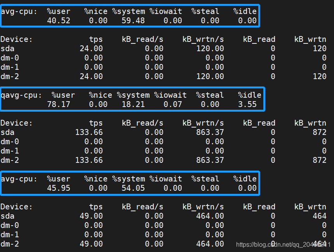This screenshot has width=334, height=252.
Task: Click the Device: header in the 863.37 table
Action: pyautogui.click(x=17, y=123)
